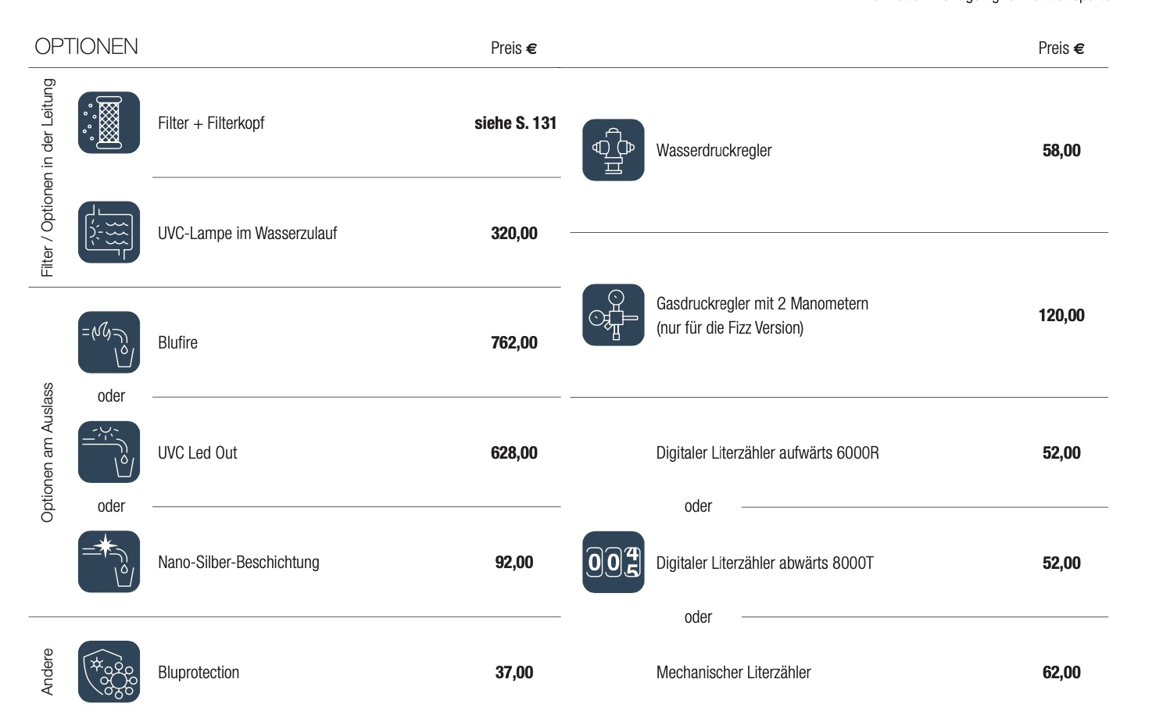Screen dimensions: 1163x722
Task: Select the Nano-Silber-Beschichtung sparkle icon
Action: coord(109,561)
